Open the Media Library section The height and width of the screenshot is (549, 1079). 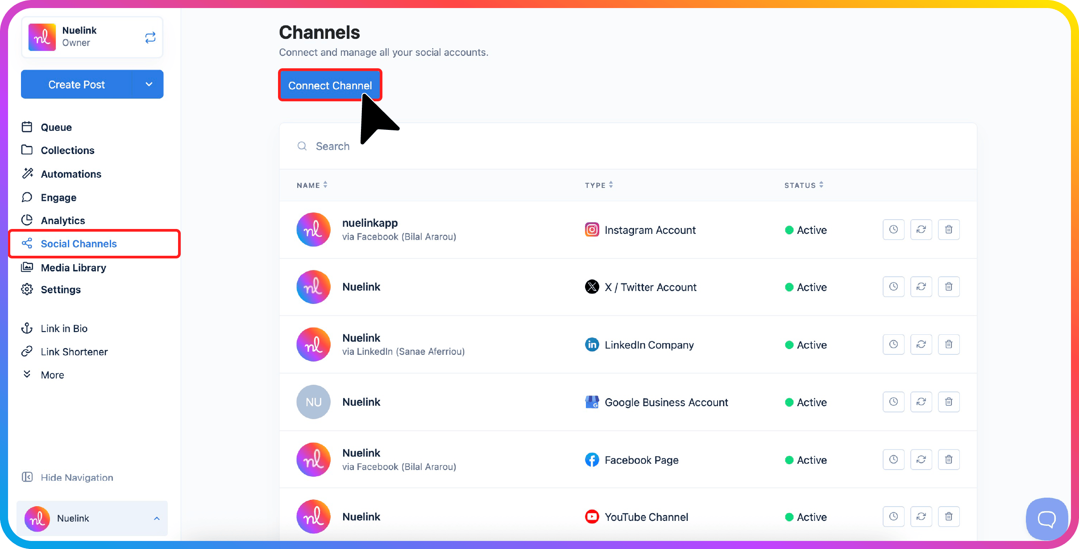pos(73,268)
